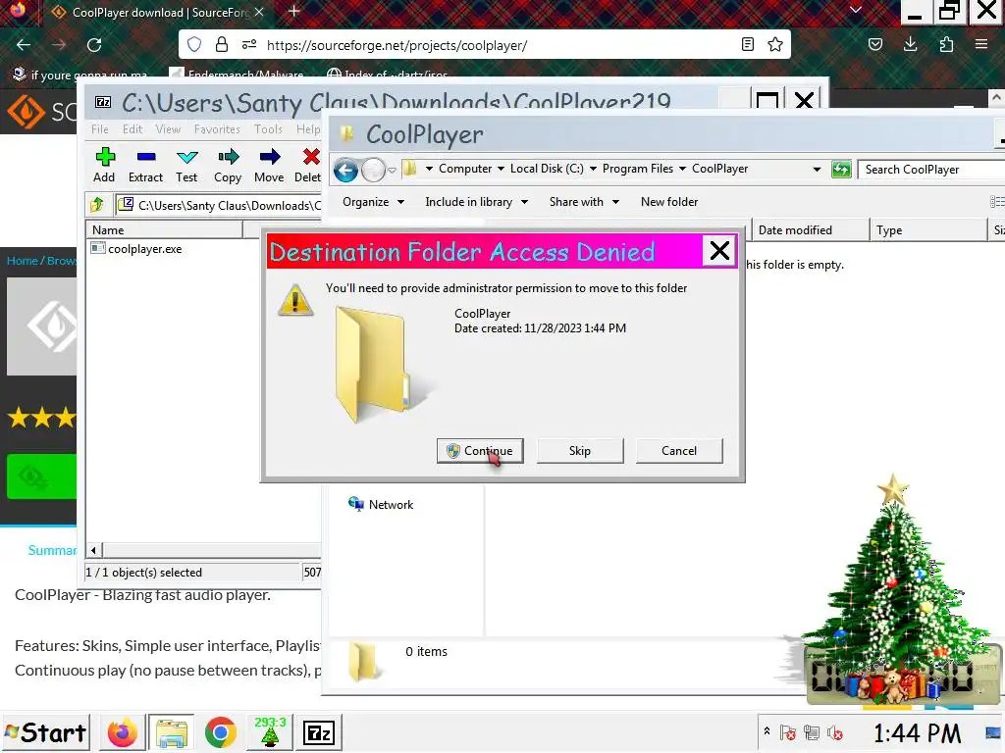The height and width of the screenshot is (753, 1005).
Task: Close the Destination Folder Access Denied dialog
Action: [719, 251]
